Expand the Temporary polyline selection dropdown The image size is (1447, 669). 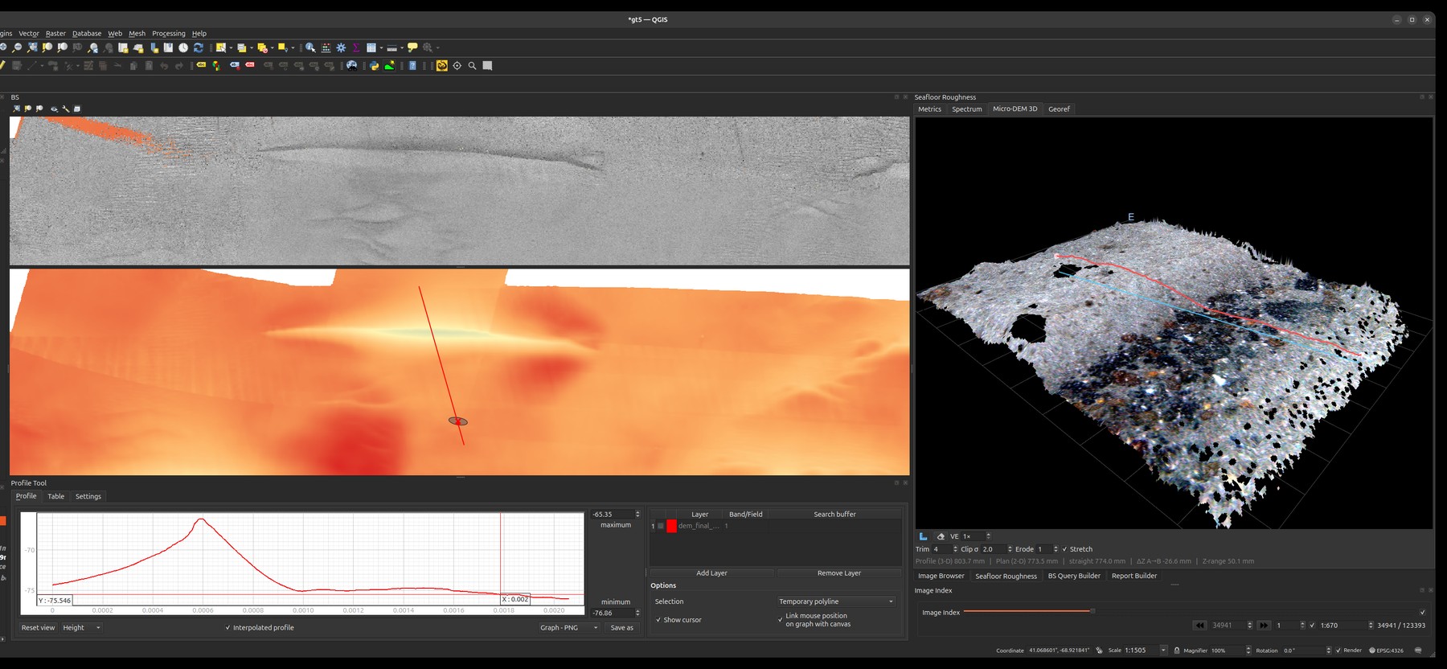[836, 601]
